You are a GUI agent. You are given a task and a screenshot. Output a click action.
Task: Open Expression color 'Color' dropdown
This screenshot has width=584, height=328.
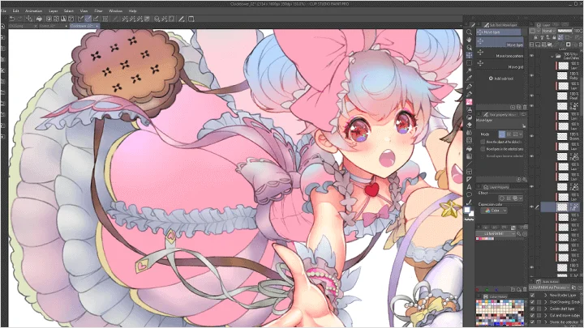click(x=494, y=211)
